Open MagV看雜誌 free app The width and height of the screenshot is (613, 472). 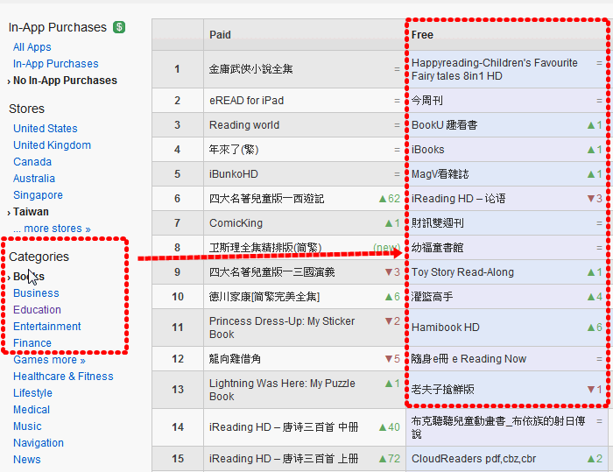[440, 174]
